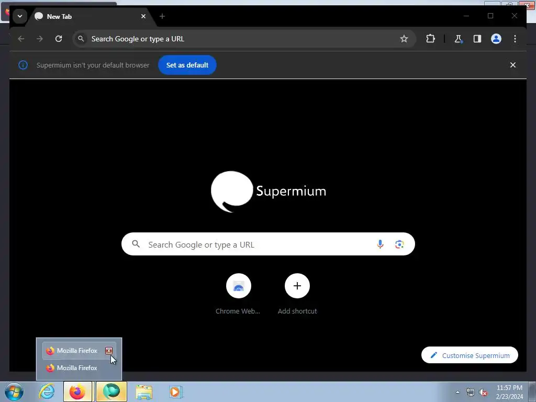
Task: Open the clock showing 11:57 PM
Action: point(509,392)
